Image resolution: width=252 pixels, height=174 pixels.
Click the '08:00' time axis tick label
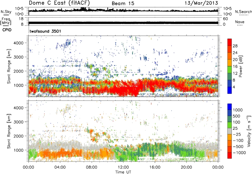click(x=92, y=167)
